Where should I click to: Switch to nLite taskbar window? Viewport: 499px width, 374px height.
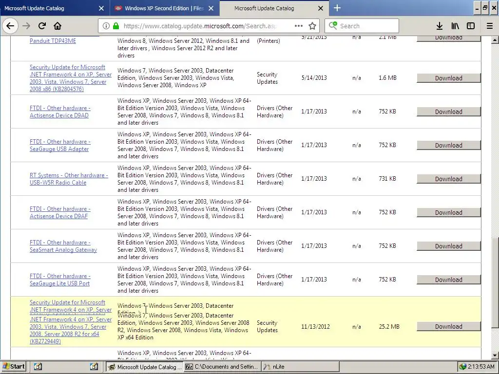(300, 367)
